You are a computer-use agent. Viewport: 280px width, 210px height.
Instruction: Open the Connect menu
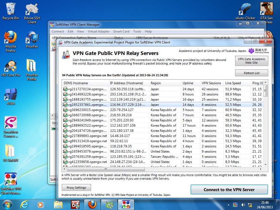point(58,31)
